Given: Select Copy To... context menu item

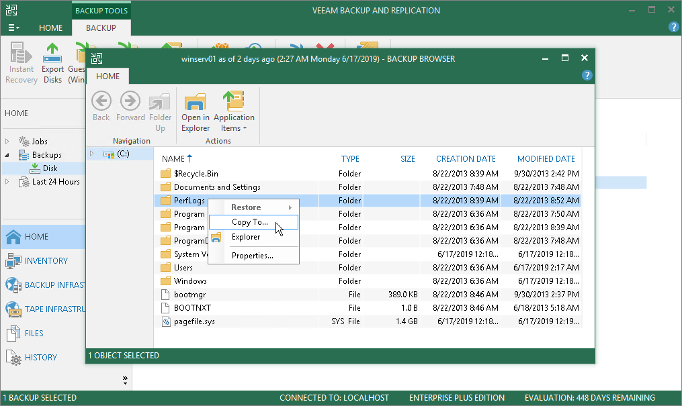Looking at the screenshot, I should (x=253, y=222).
